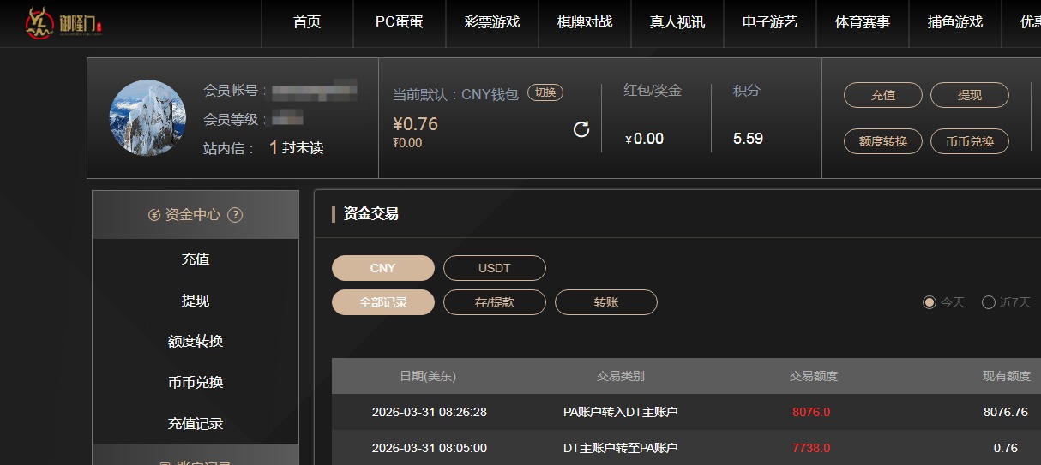The image size is (1041, 465).
Task: Filter by 转账 records
Action: click(x=606, y=302)
